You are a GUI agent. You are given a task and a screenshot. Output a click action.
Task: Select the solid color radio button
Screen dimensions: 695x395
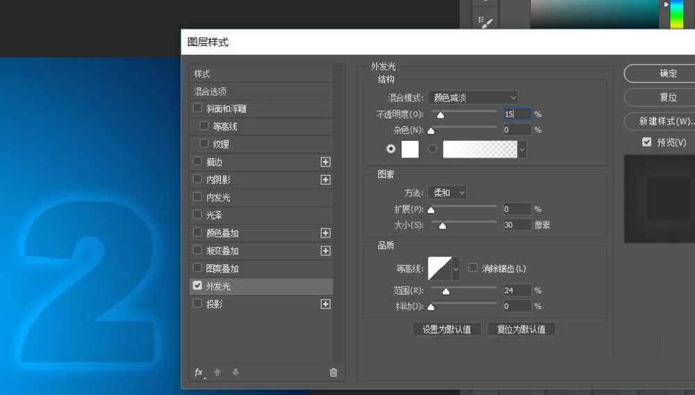(x=391, y=149)
